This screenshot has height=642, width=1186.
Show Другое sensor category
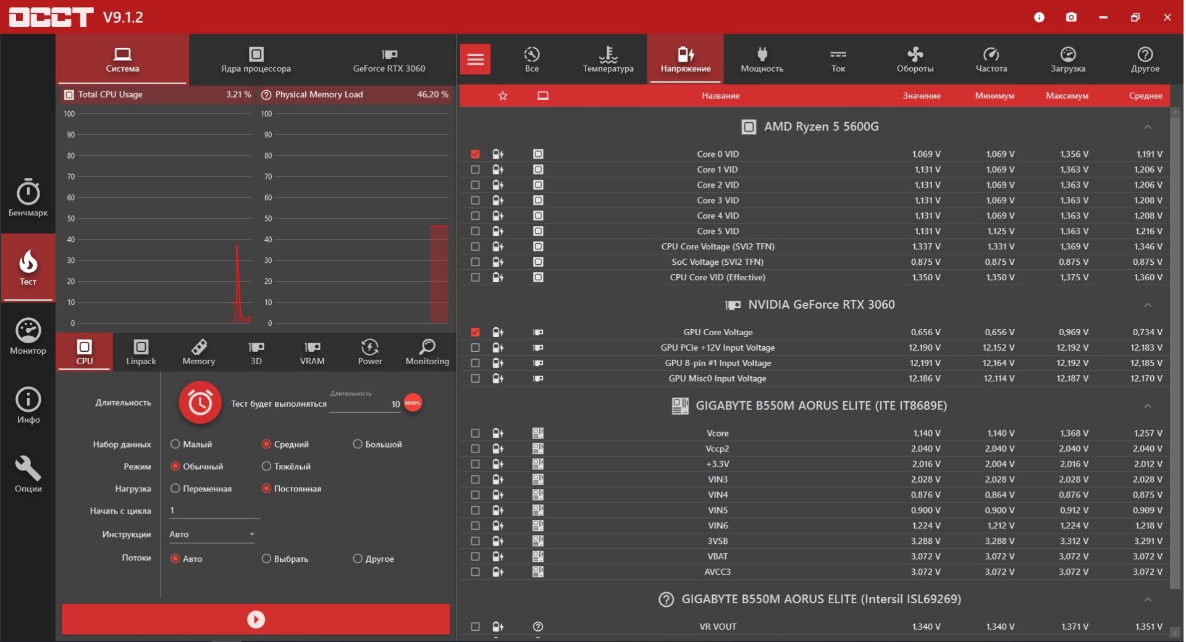1145,59
